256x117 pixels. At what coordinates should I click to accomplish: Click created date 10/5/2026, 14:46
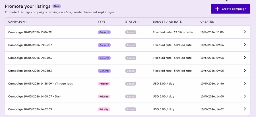212,84
